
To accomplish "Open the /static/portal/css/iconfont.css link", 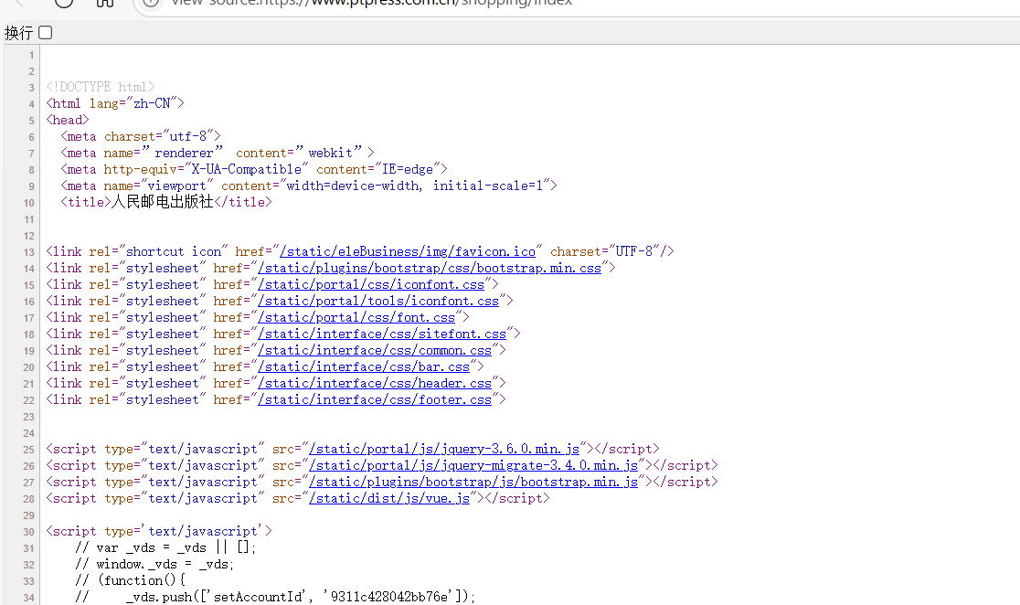I will [x=371, y=284].
